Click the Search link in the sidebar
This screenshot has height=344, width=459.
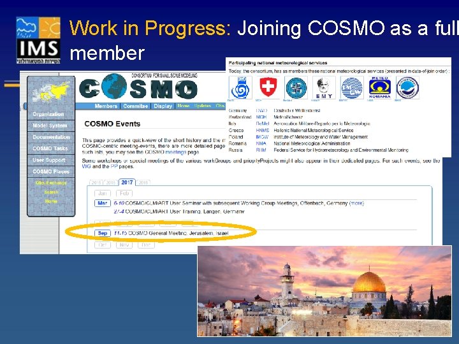51,192
